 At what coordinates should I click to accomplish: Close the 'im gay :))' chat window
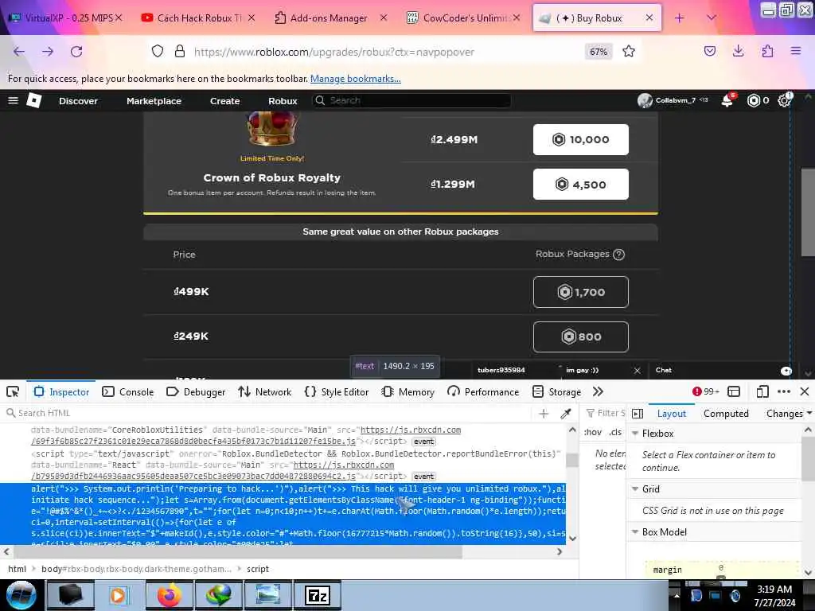click(x=638, y=371)
